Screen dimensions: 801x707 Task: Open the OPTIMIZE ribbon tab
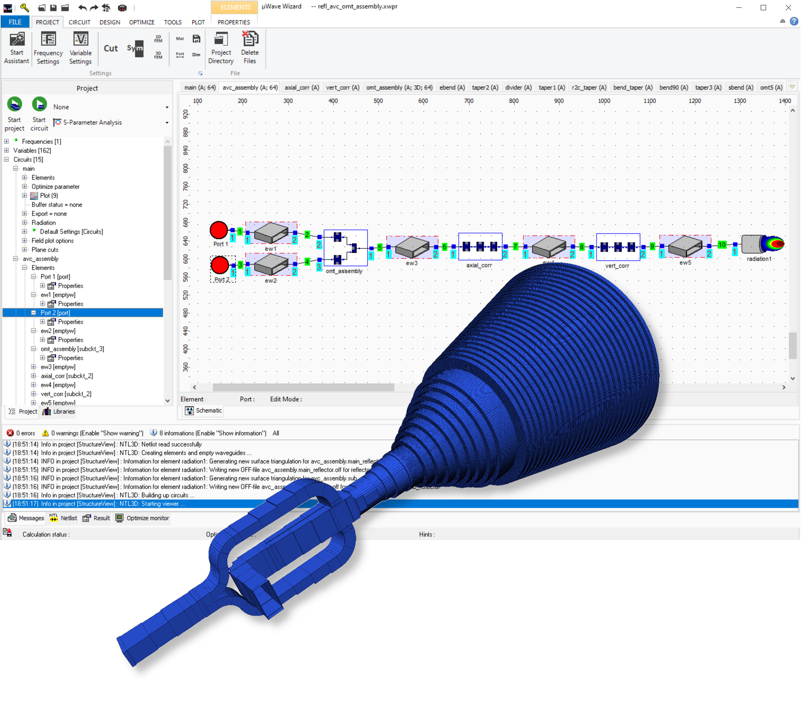pyautogui.click(x=141, y=22)
